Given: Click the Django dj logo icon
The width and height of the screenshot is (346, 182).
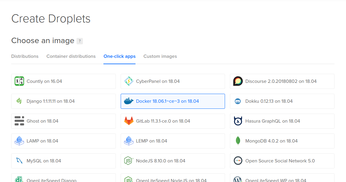Looking at the screenshot, I should click(x=19, y=101).
